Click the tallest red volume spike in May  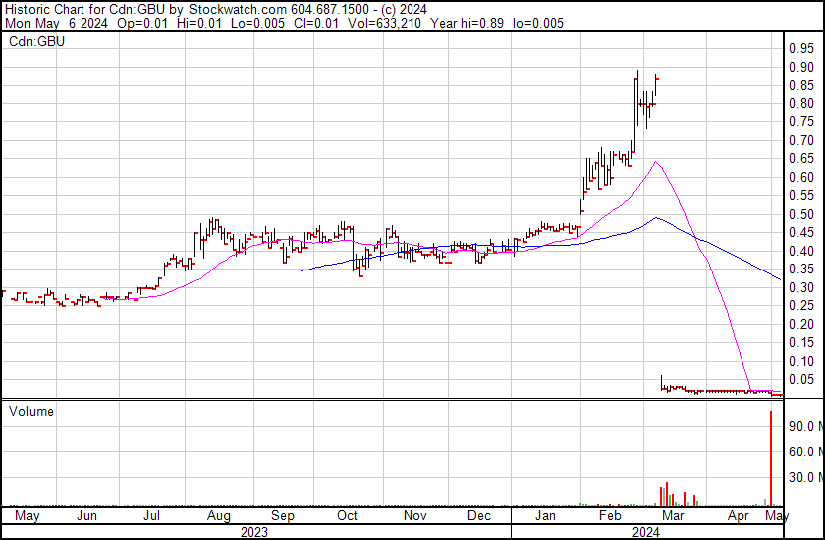771,458
